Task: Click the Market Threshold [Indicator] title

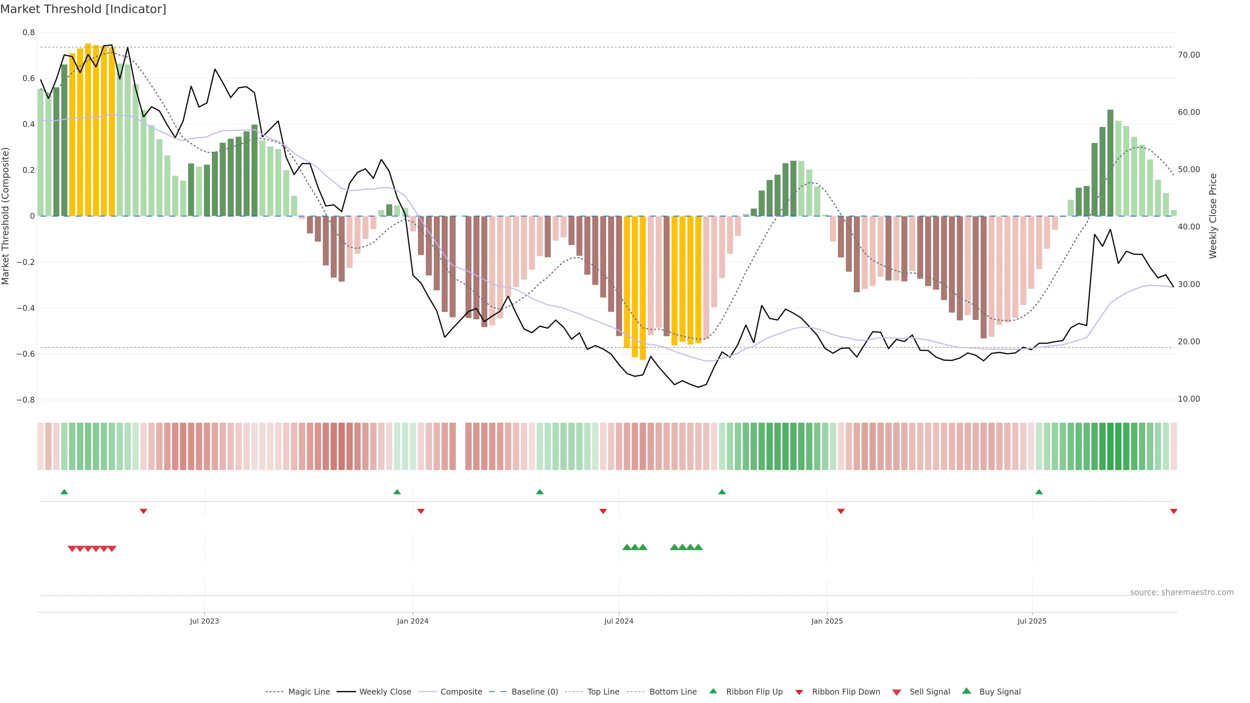Action: [x=83, y=9]
